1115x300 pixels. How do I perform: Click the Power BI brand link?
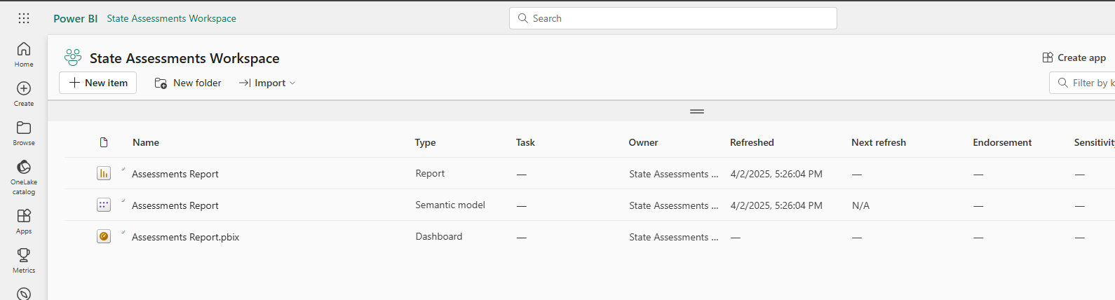75,19
